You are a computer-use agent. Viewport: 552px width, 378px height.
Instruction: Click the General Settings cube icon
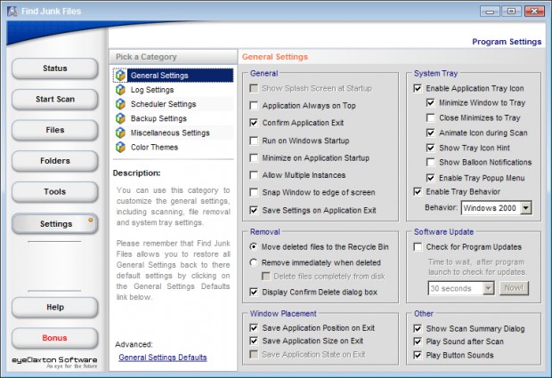click(x=120, y=76)
